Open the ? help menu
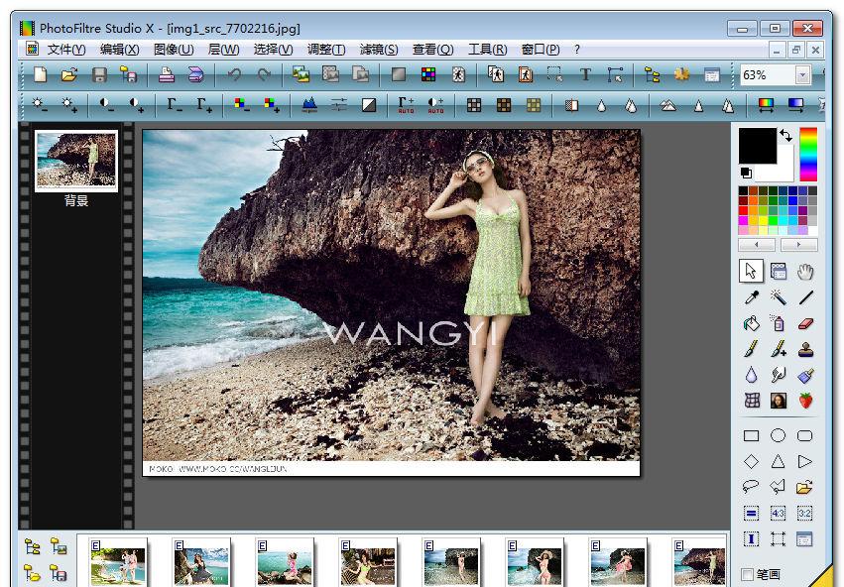Viewport: 844px width, 587px height. (577, 50)
